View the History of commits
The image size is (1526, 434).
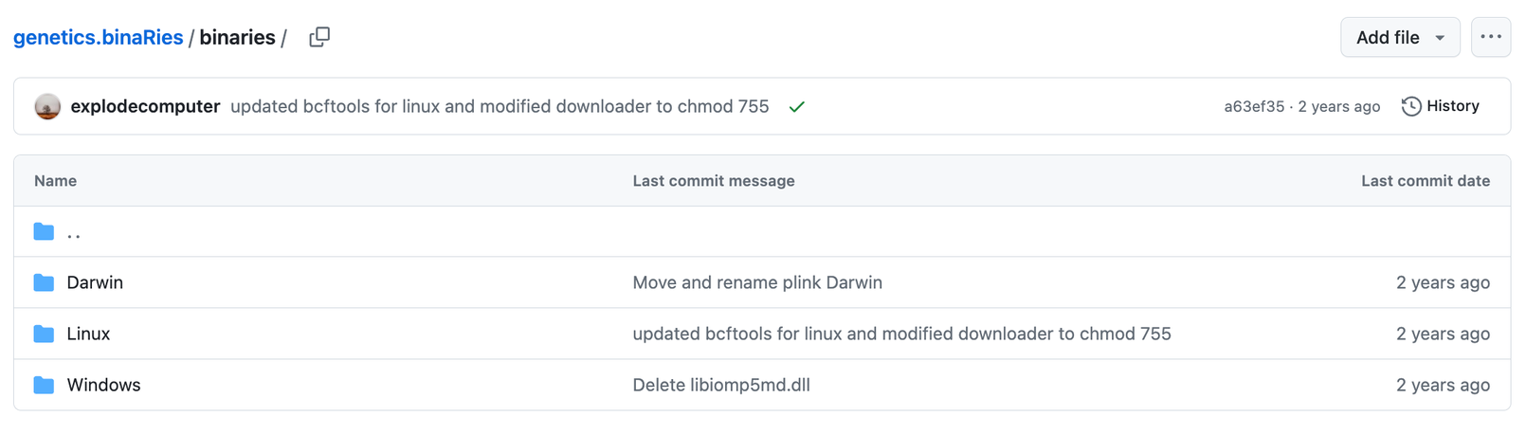(1441, 106)
